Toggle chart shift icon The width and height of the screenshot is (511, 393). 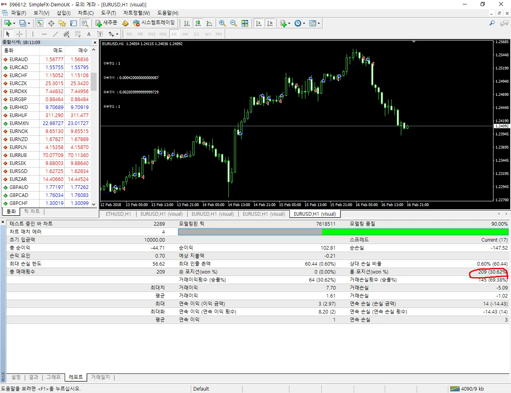click(270, 23)
